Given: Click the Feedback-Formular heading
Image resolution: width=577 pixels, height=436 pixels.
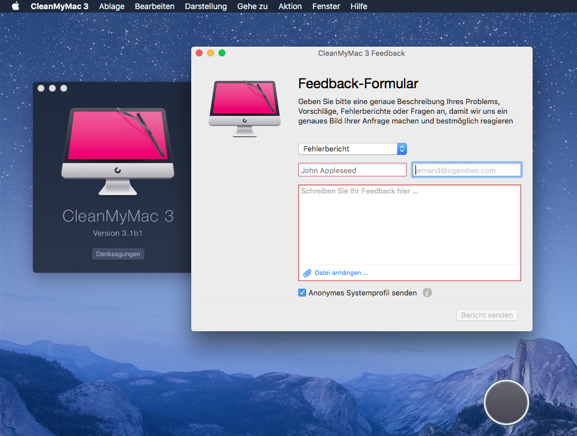Looking at the screenshot, I should click(x=358, y=84).
